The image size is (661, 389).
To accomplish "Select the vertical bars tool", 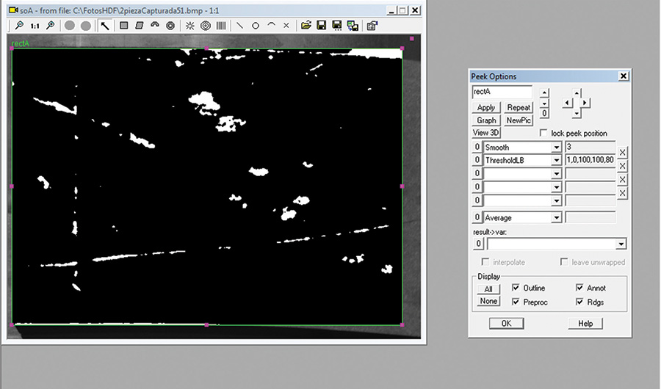I will coord(220,25).
